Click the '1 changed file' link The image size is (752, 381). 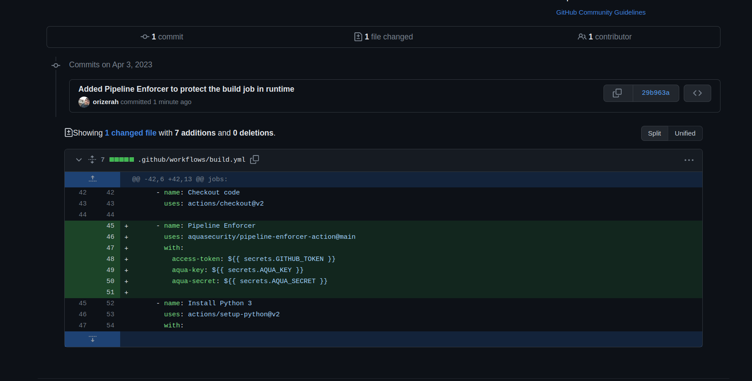(x=130, y=133)
